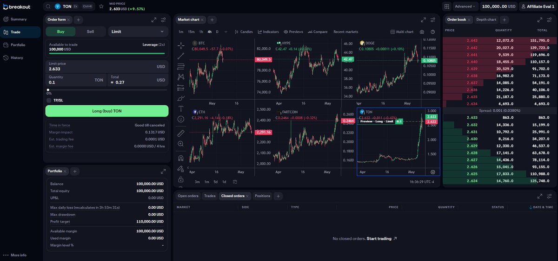
Task: Open the Affiliate Eval 1 account menu
Action: click(x=538, y=6)
